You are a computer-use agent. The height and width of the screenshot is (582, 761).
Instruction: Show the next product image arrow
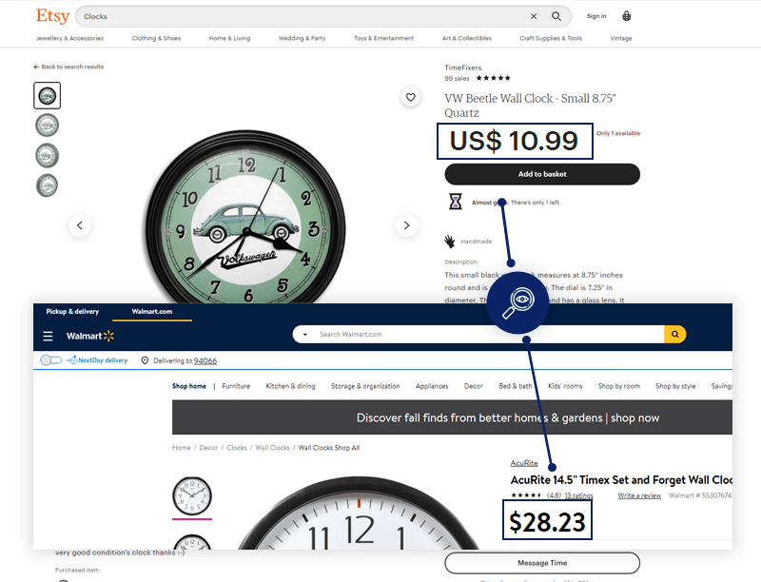pos(406,225)
